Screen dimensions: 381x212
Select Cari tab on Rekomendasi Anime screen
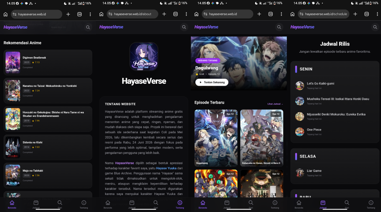[x=60, y=205]
